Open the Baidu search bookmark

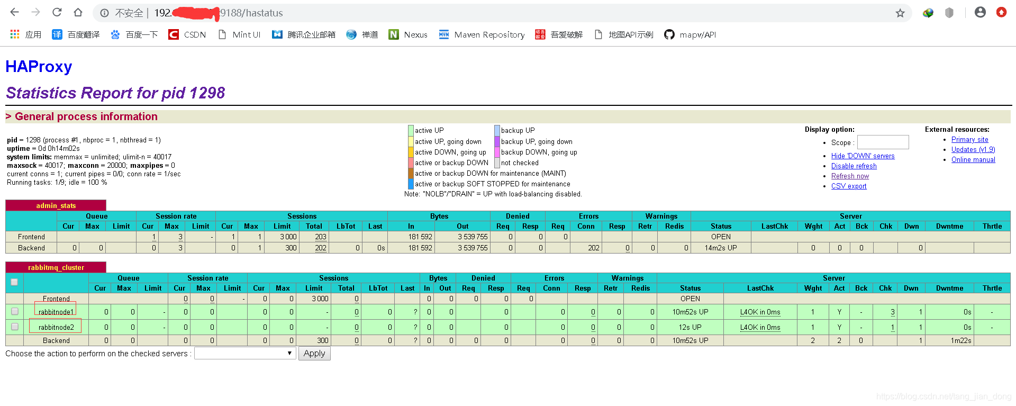pos(134,34)
